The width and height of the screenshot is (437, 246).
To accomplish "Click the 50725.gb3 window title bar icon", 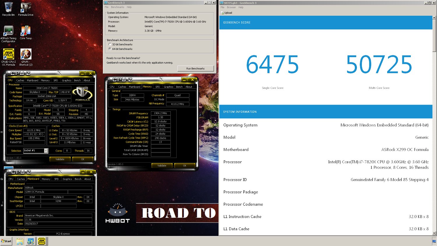I will [x=222, y=3].
